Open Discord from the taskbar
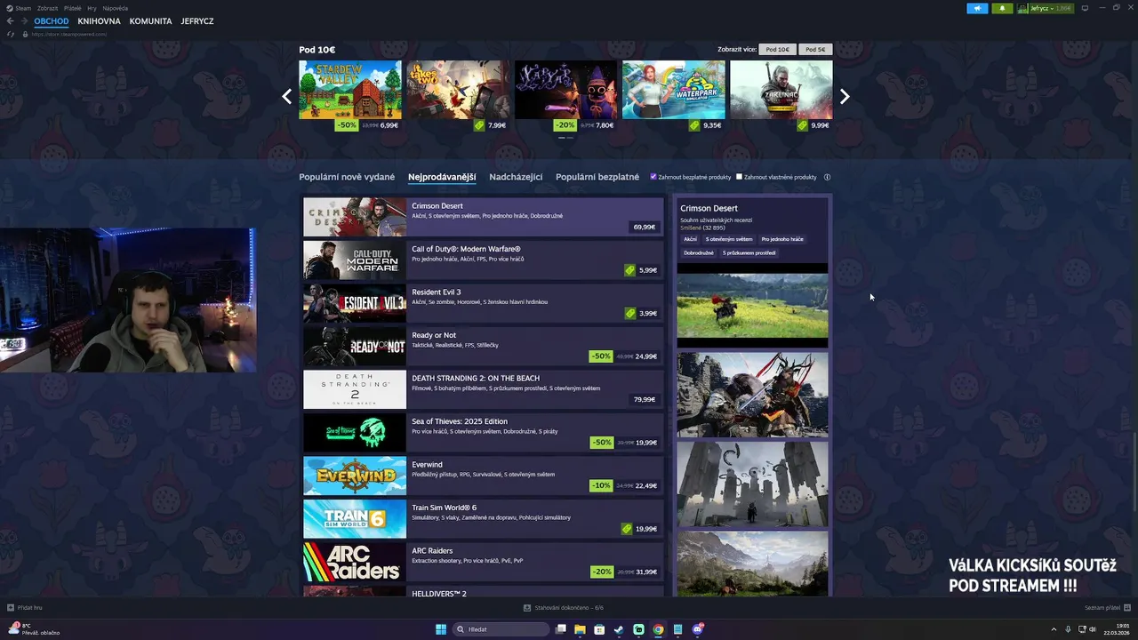Image resolution: width=1138 pixels, height=640 pixels. pyautogui.click(x=698, y=629)
